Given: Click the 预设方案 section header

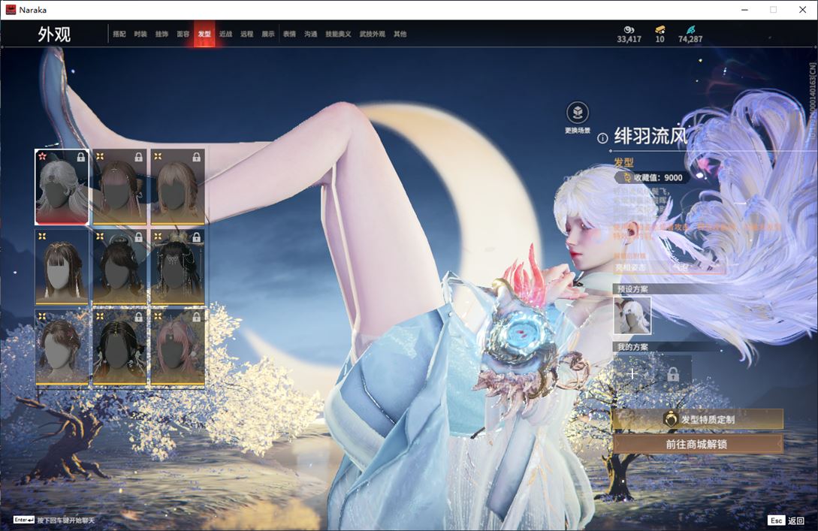Looking at the screenshot, I should (632, 289).
